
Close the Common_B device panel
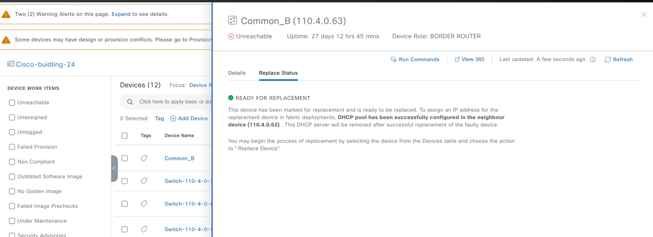(644, 15)
